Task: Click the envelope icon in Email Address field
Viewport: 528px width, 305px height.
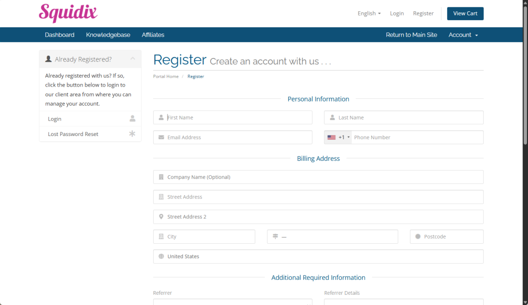Action: pyautogui.click(x=161, y=138)
